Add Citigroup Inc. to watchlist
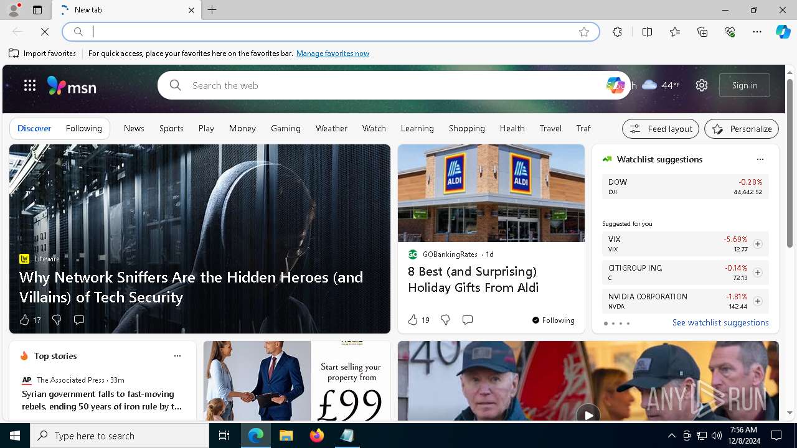Viewport: 797px width, 448px height. (758, 273)
